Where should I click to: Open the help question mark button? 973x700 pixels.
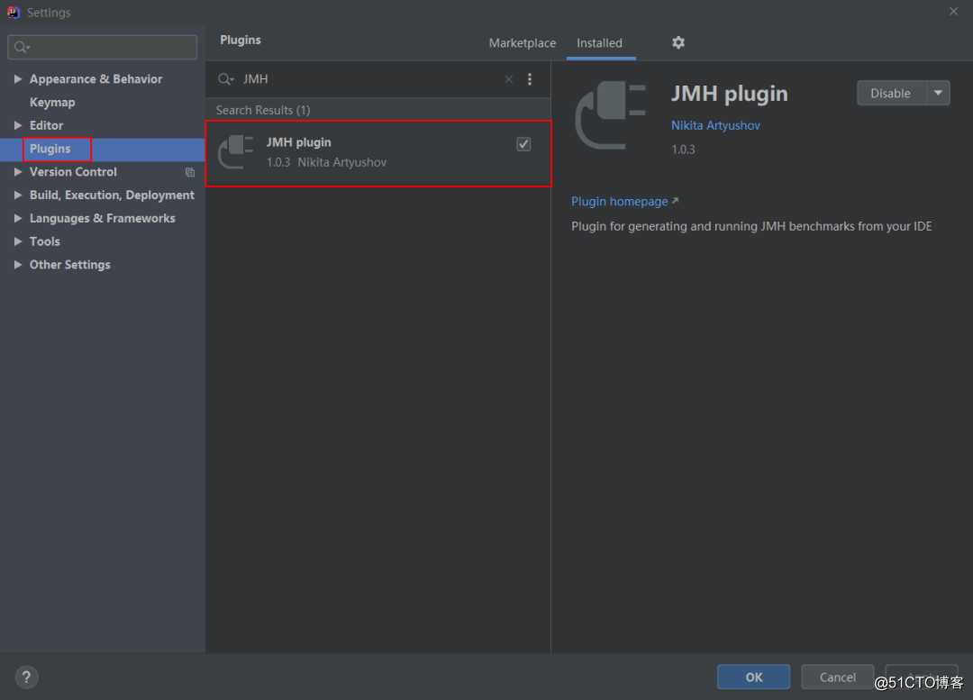pyautogui.click(x=26, y=677)
